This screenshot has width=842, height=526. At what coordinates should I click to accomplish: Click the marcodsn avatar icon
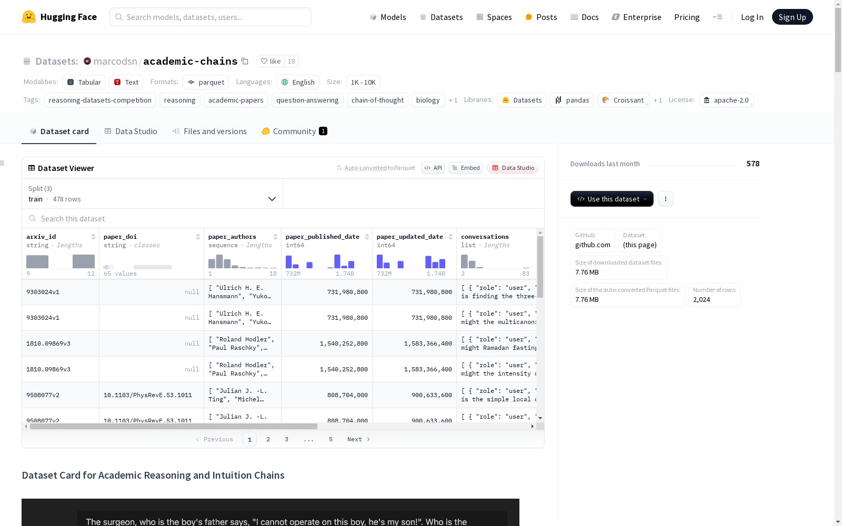87,61
